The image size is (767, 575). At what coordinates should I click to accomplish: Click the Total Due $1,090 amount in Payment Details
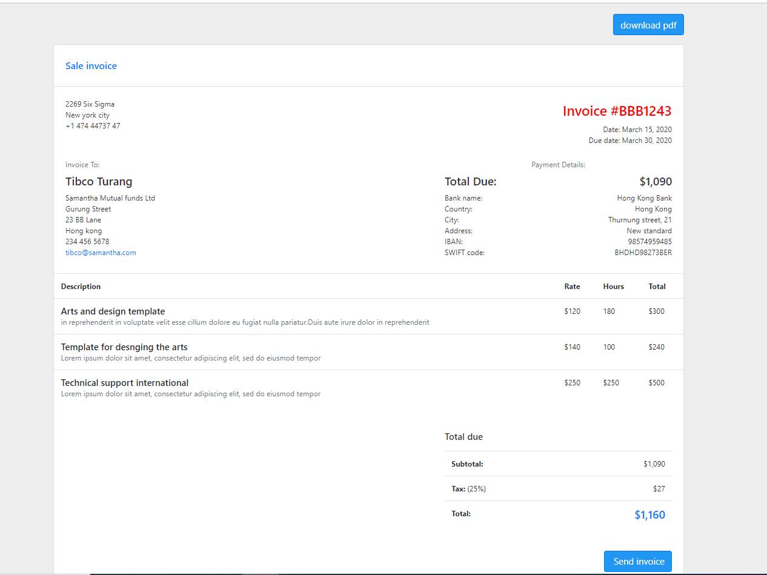coord(656,182)
